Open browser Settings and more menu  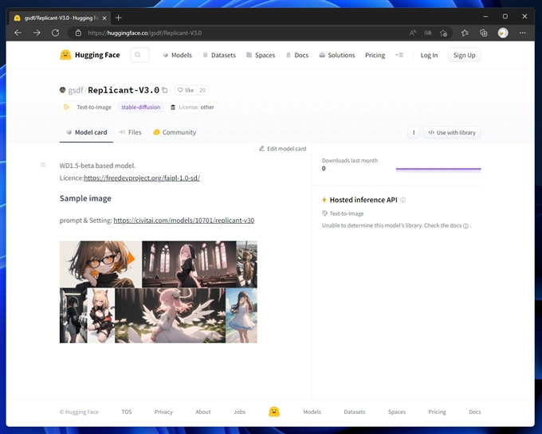pos(522,33)
